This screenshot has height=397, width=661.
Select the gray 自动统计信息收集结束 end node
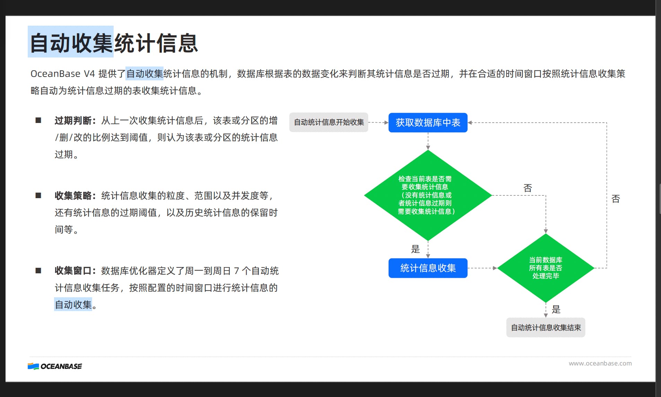click(x=546, y=327)
